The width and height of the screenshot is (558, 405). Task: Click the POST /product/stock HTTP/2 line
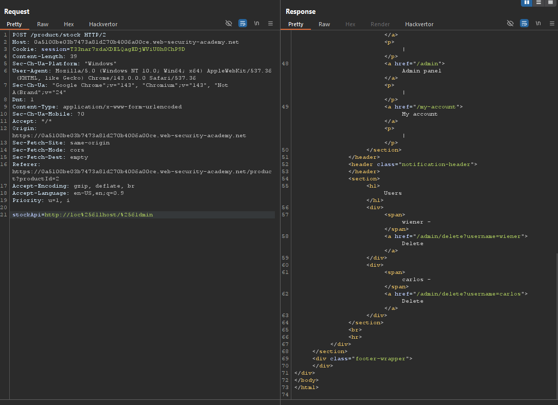pos(59,35)
